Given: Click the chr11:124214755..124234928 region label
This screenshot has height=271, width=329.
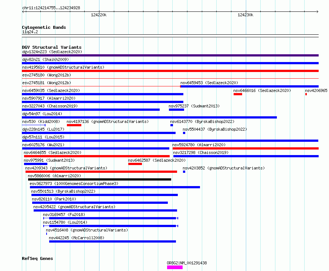Looking at the screenshot, I should (51, 8).
